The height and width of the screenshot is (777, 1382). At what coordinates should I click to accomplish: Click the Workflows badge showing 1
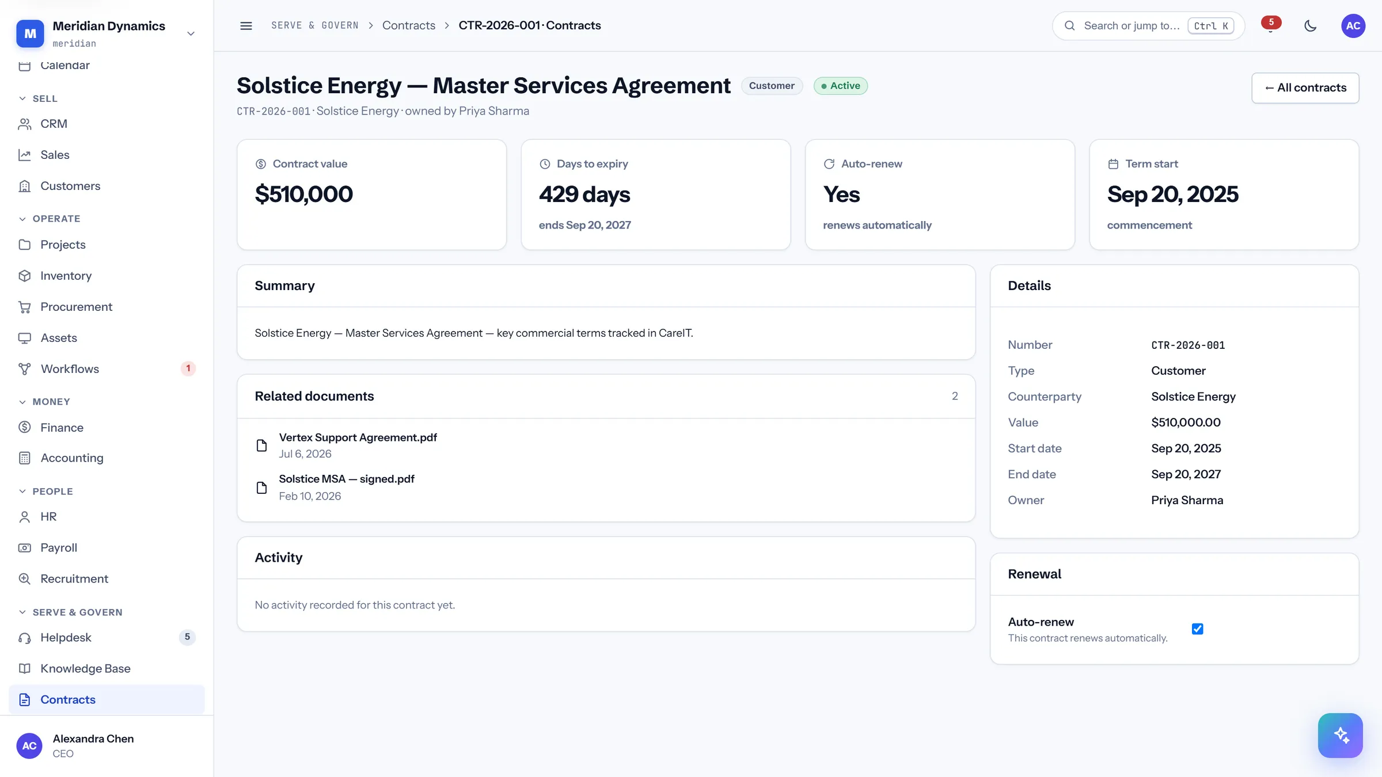(x=188, y=368)
